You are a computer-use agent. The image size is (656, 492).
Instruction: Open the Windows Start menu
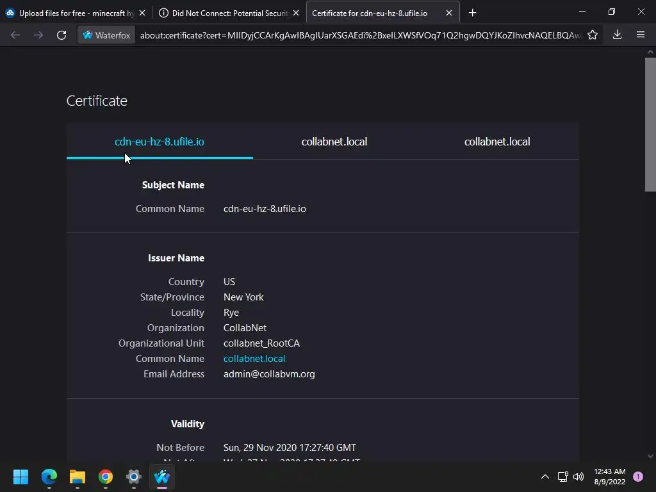[20, 477]
